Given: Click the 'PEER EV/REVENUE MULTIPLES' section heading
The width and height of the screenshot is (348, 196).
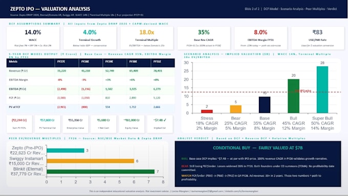Looking at the screenshot, I should point(35,138).
